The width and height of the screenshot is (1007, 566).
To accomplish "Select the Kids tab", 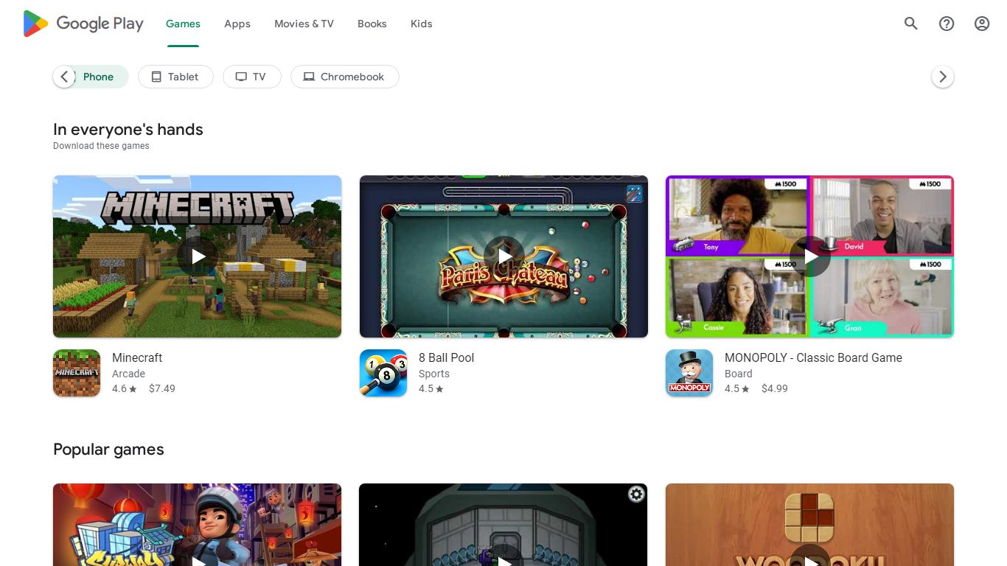I will coord(422,24).
